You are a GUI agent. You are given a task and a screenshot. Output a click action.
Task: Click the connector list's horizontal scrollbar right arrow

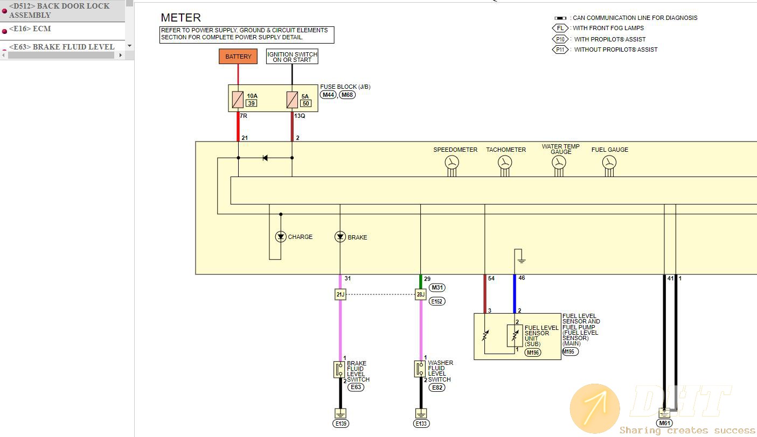coord(120,55)
